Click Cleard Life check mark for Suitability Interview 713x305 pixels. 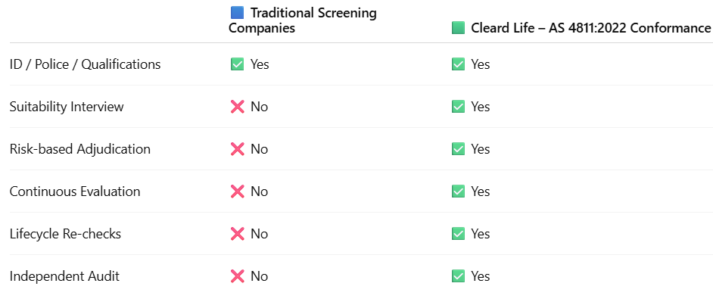coord(458,107)
